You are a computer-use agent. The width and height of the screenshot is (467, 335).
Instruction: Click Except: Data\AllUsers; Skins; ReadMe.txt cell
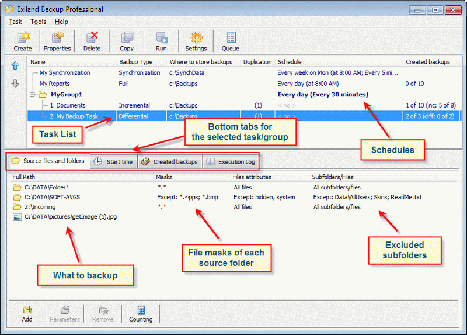point(368,197)
